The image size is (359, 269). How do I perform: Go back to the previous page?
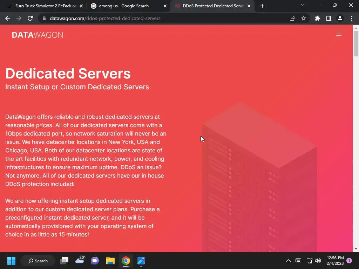pos(8,18)
